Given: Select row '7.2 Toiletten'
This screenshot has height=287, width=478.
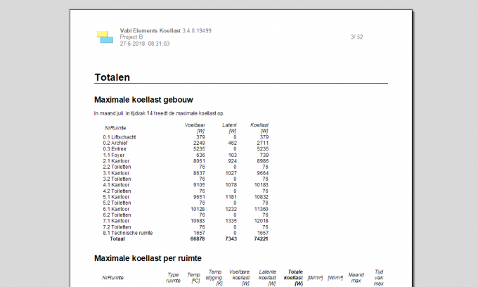Looking at the screenshot, I should pyautogui.click(x=186, y=227).
